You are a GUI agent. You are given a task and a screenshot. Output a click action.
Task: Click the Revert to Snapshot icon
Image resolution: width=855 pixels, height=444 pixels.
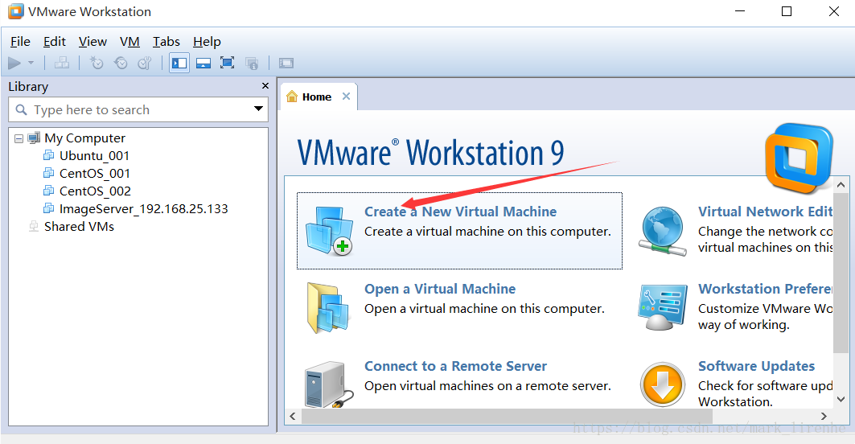pyautogui.click(x=121, y=64)
